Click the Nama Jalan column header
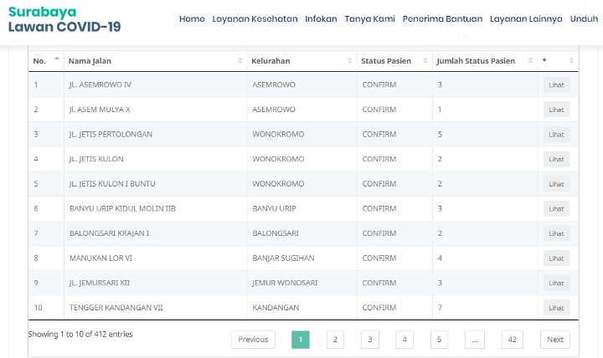The height and width of the screenshot is (358, 603). click(156, 61)
